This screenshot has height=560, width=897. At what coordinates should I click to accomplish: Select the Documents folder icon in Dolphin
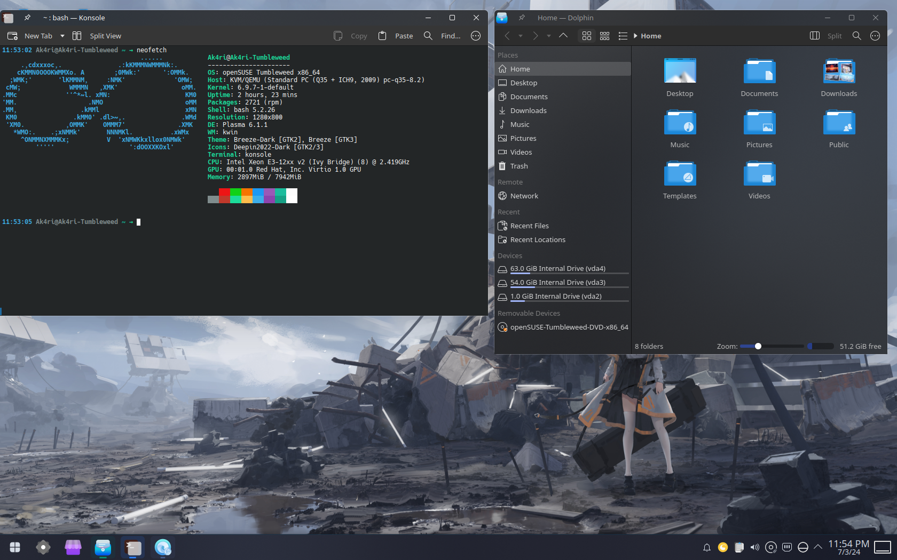point(759,71)
